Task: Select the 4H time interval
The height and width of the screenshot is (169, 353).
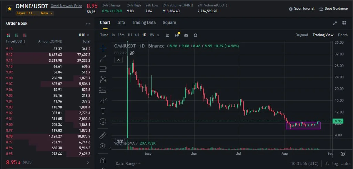Action: click(137, 35)
